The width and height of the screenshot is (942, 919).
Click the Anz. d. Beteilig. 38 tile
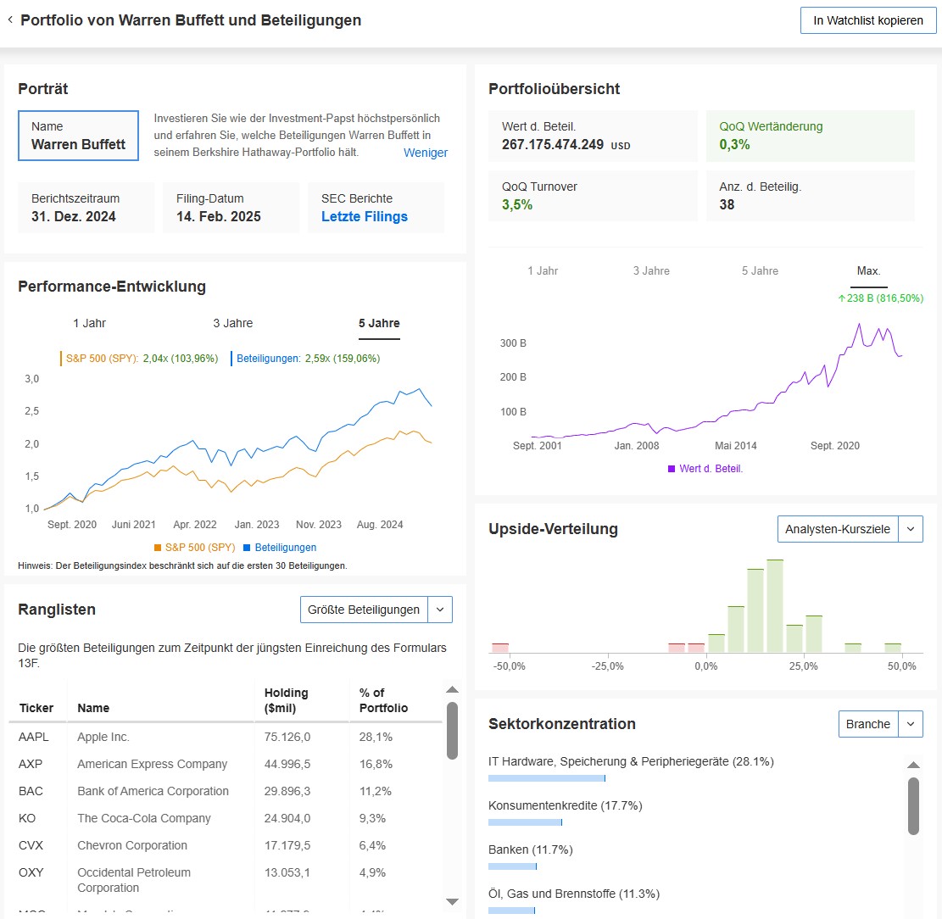[x=810, y=196]
